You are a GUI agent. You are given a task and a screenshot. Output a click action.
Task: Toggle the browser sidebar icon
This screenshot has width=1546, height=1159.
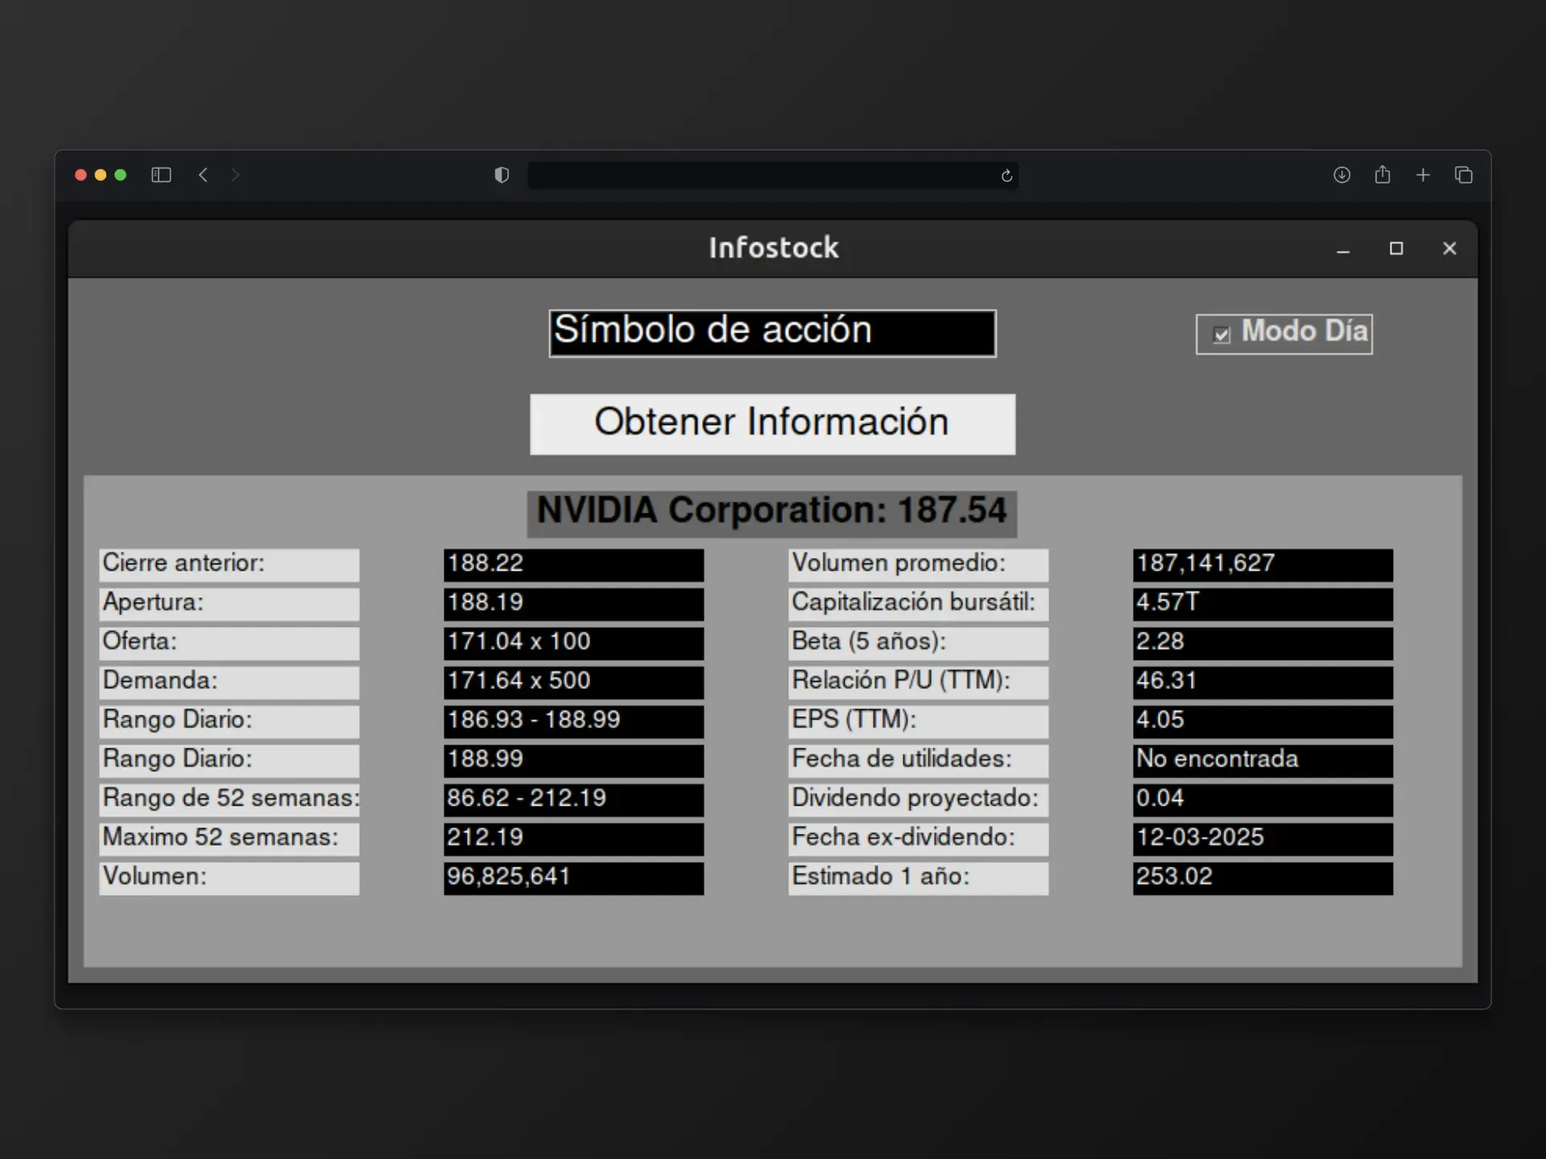pos(161,175)
